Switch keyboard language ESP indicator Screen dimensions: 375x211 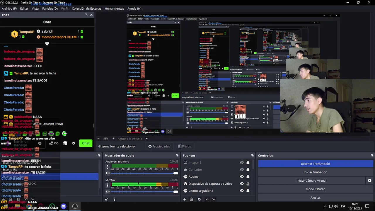coord(343,206)
